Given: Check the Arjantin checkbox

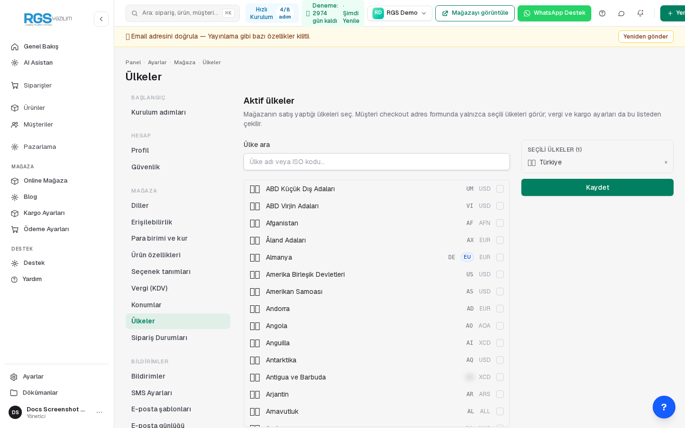Looking at the screenshot, I should point(500,394).
